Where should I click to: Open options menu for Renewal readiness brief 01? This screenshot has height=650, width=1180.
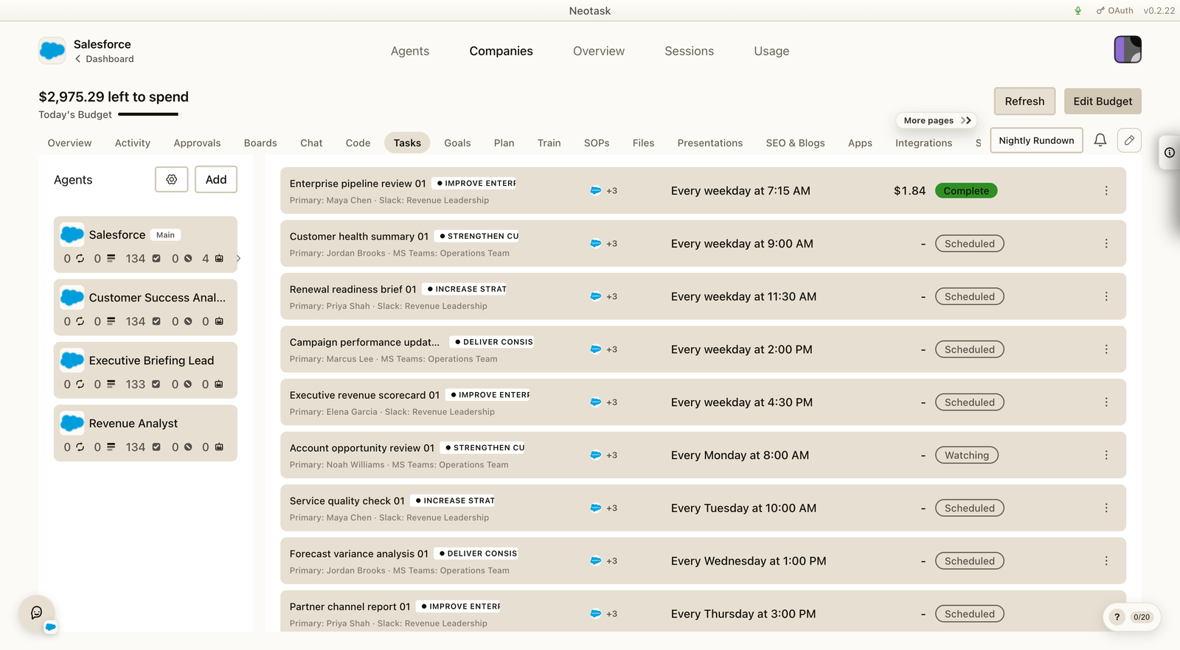(x=1106, y=296)
